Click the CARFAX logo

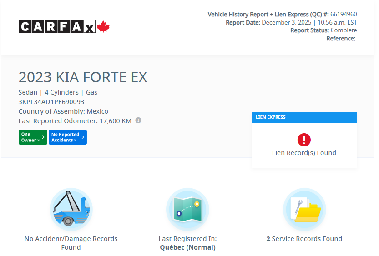click(x=57, y=27)
